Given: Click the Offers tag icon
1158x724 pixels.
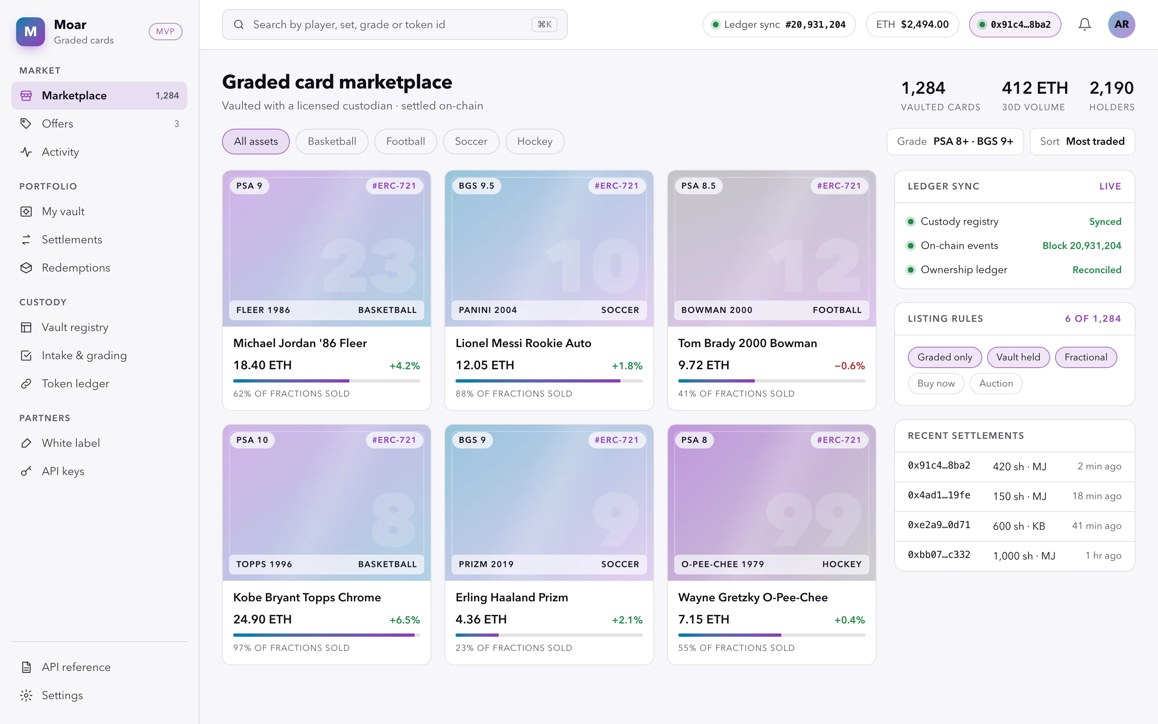Looking at the screenshot, I should (x=26, y=124).
